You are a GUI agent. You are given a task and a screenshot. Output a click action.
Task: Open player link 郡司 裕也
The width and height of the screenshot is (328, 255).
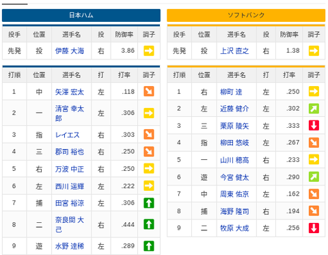(x=70, y=152)
